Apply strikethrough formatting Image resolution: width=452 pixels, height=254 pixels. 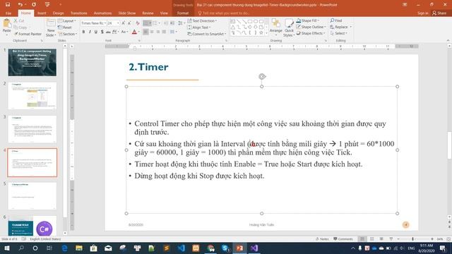click(x=108, y=32)
